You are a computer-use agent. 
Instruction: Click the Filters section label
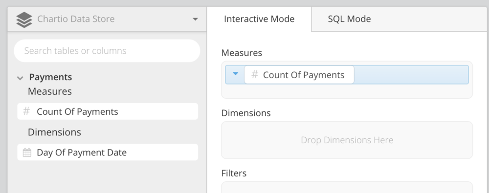tap(234, 173)
